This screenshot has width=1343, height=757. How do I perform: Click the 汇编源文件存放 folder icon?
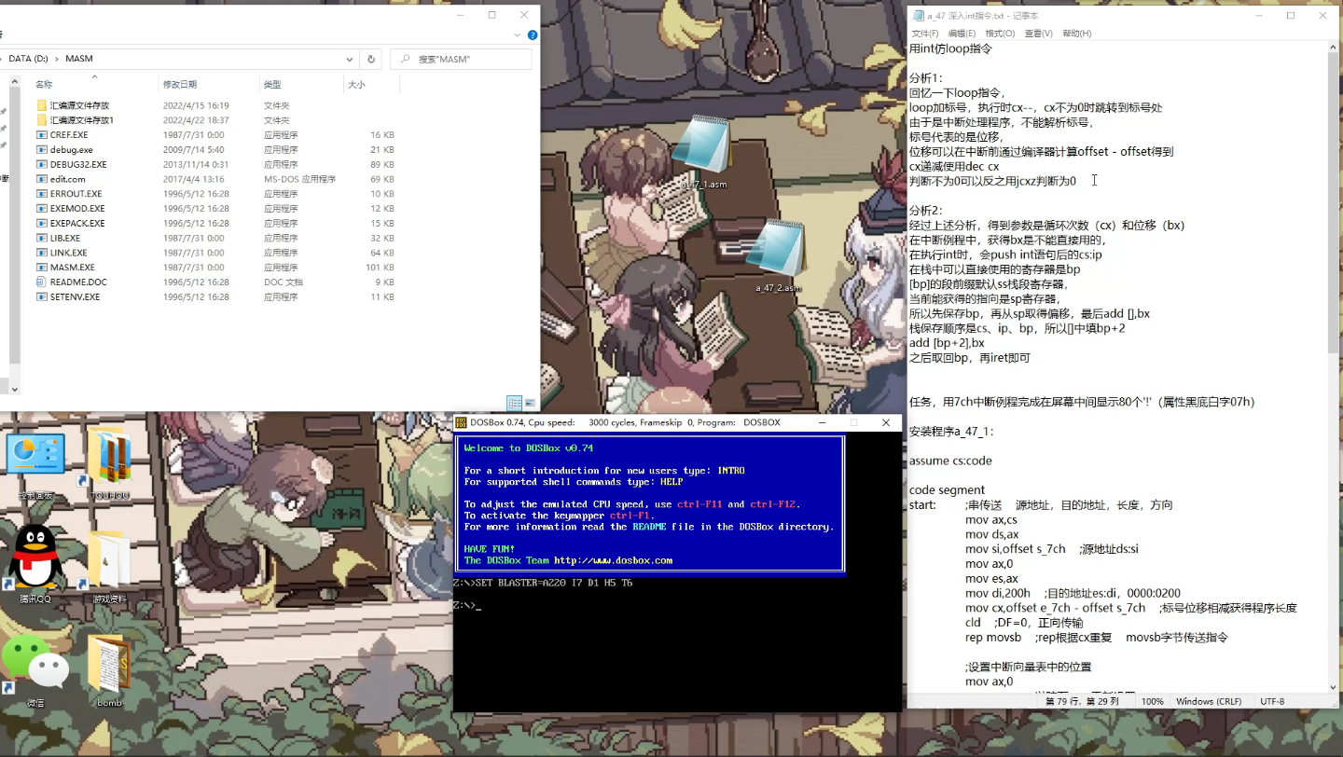coord(42,105)
